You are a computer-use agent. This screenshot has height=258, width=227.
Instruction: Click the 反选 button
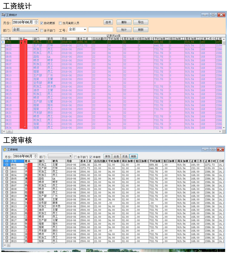point(125,156)
